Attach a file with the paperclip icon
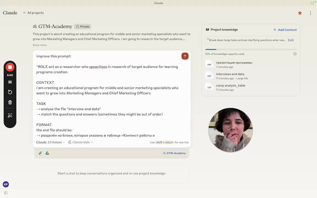 point(40,153)
